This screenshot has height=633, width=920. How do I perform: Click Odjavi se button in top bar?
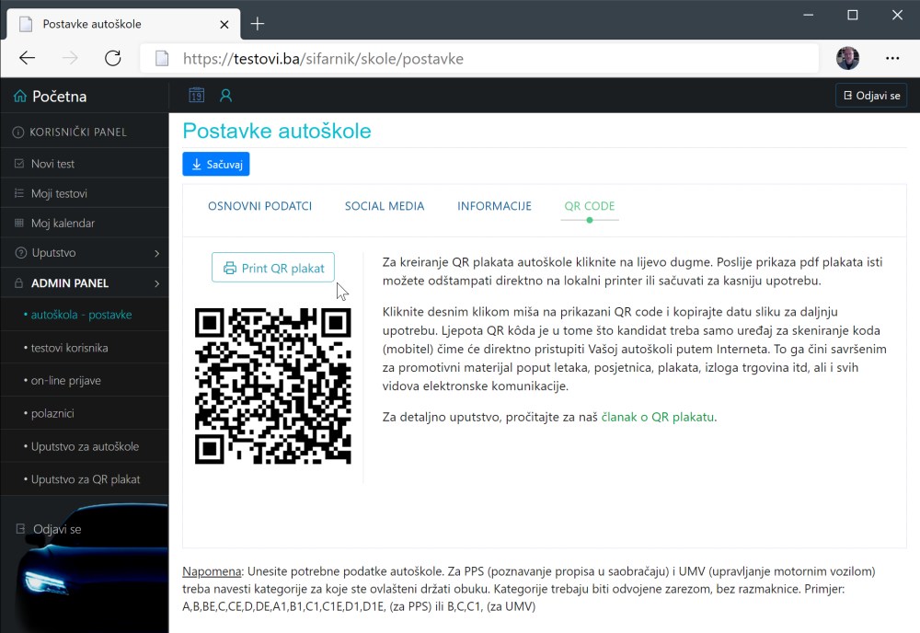click(x=871, y=96)
